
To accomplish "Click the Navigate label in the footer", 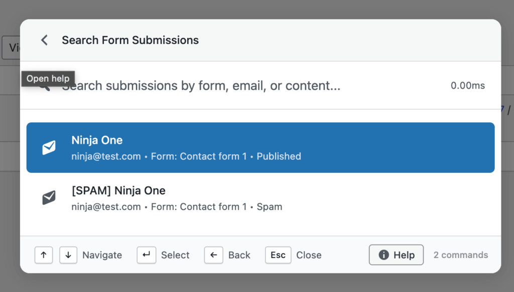I will pyautogui.click(x=102, y=255).
